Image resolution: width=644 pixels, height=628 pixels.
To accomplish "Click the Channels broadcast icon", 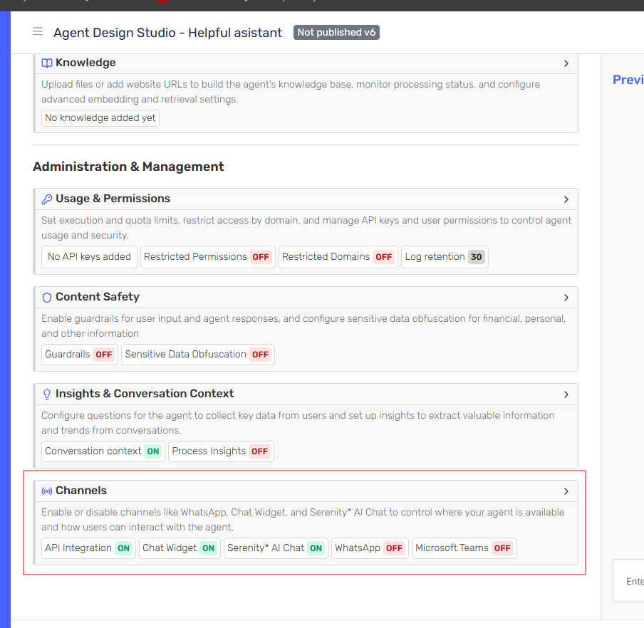I will tap(47, 491).
